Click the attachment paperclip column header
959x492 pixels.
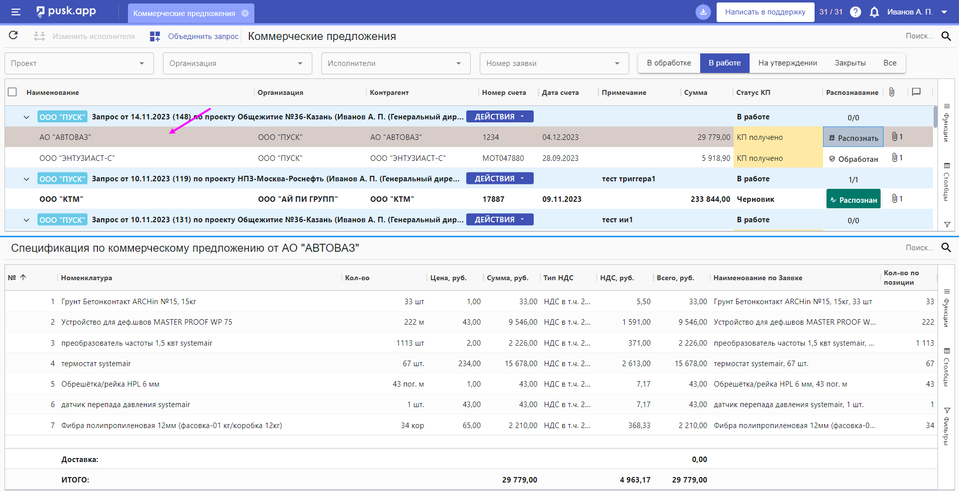(892, 92)
